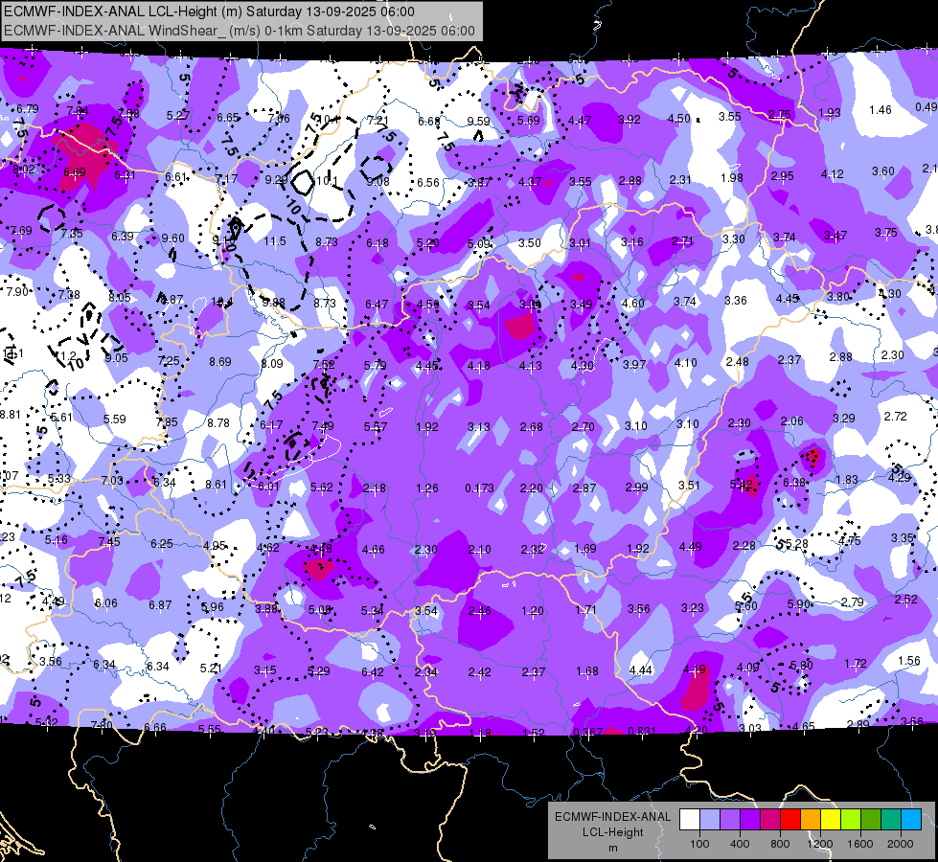Click the blue legend swatch

tap(910, 819)
